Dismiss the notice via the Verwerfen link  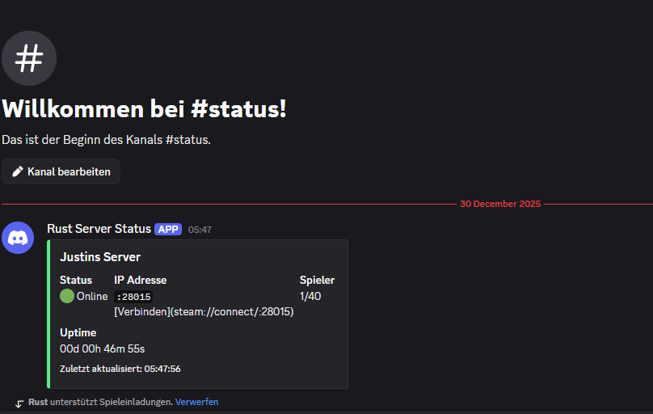[x=196, y=402]
